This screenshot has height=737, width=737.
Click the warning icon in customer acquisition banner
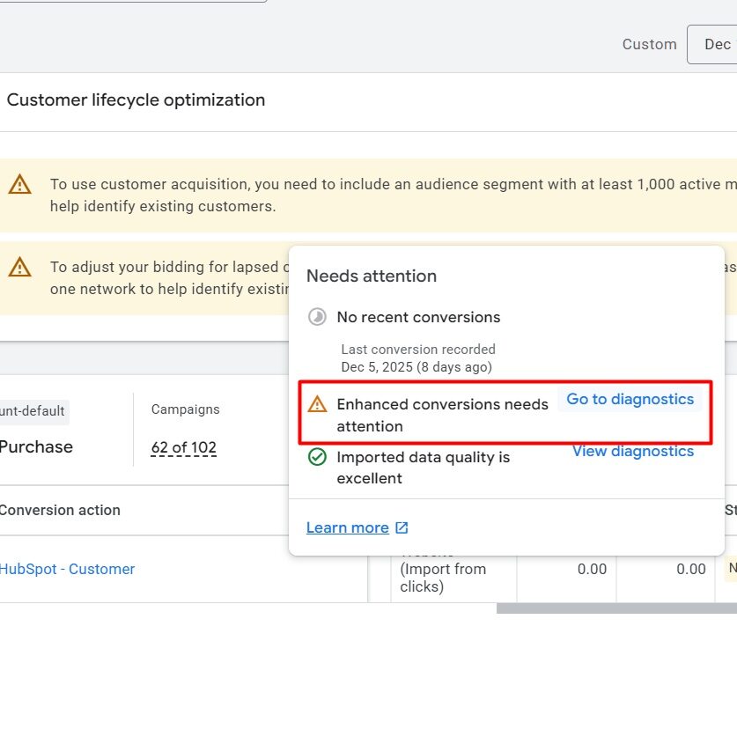click(19, 185)
